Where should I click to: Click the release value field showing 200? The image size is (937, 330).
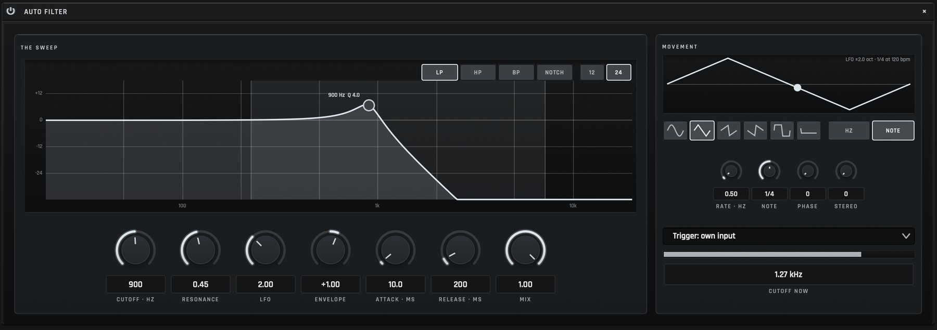pyautogui.click(x=460, y=284)
